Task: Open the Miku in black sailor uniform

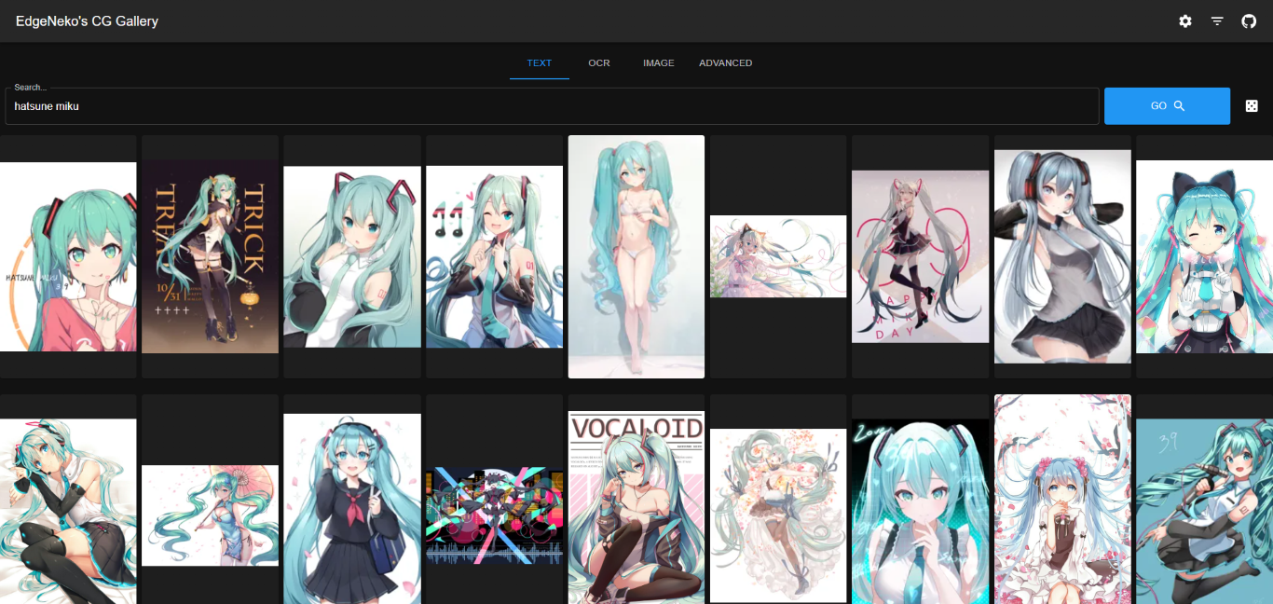Action: tap(352, 508)
